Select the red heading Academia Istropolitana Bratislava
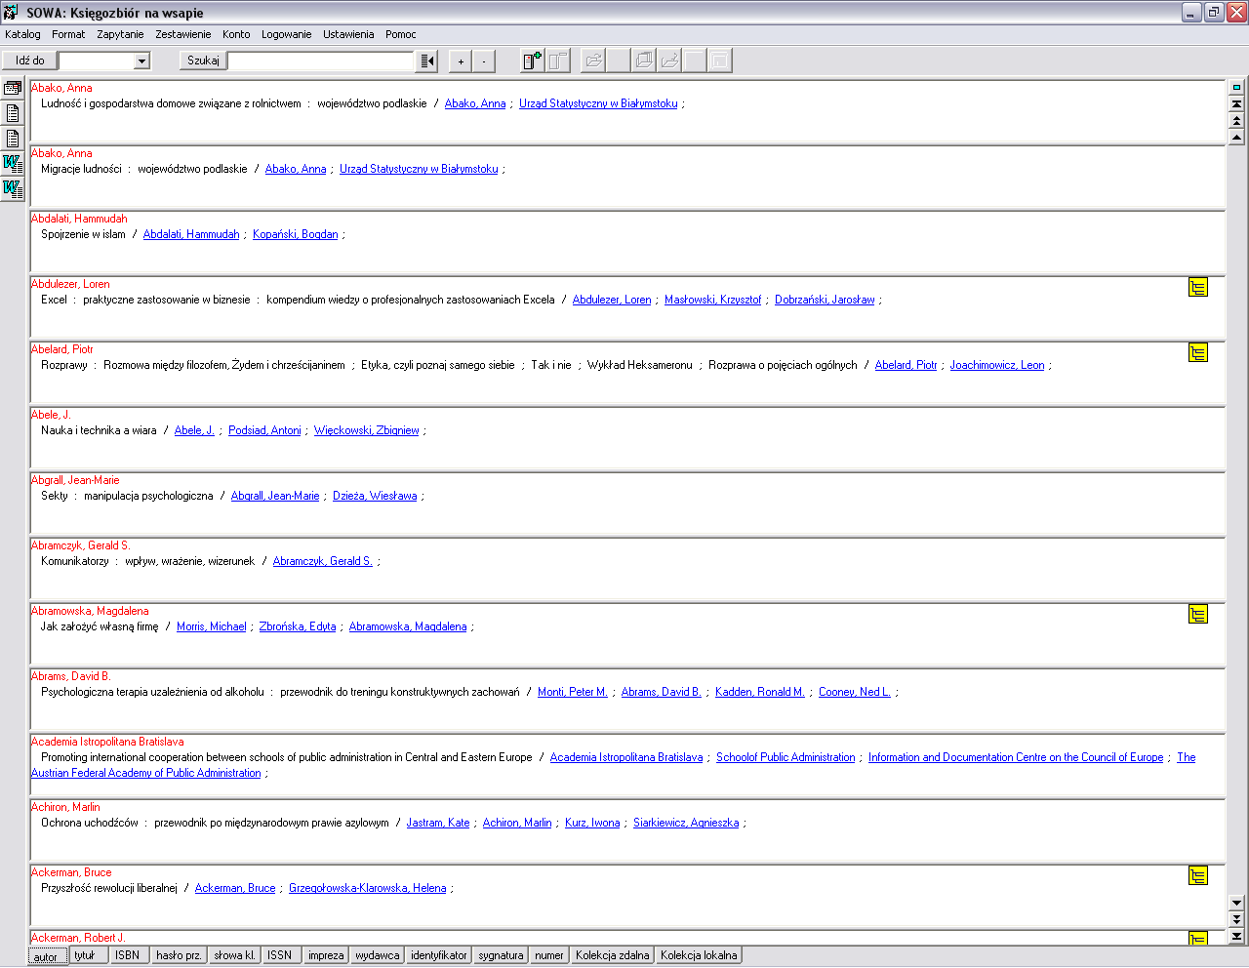This screenshot has height=968, width=1249. click(107, 742)
